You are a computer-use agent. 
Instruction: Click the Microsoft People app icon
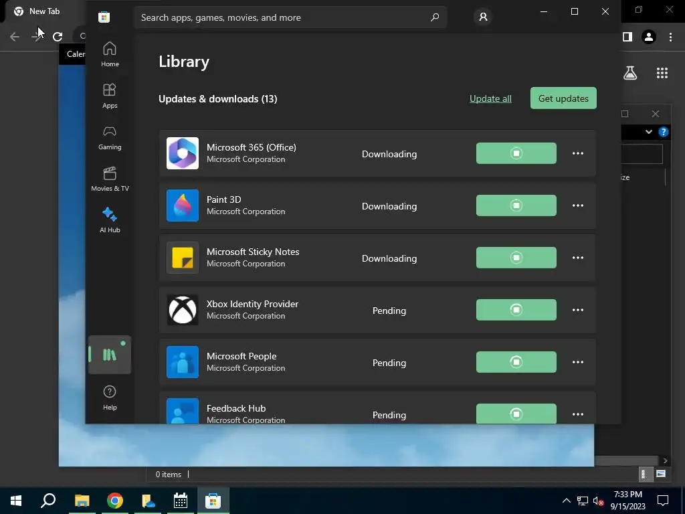pyautogui.click(x=183, y=362)
